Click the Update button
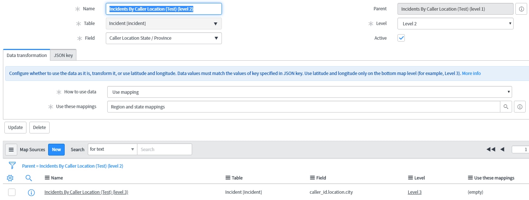Viewport: 529px width, 200px height. pyautogui.click(x=15, y=128)
